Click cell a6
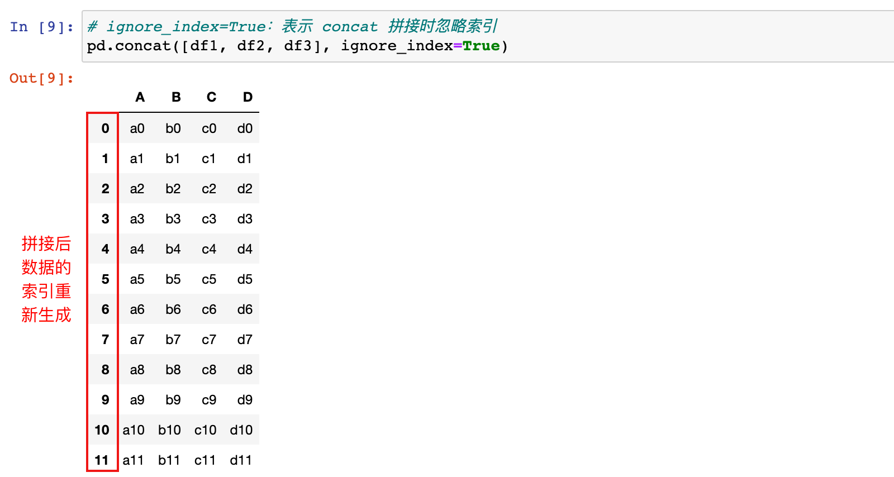Viewport: 894px width, 477px height. pos(137,309)
